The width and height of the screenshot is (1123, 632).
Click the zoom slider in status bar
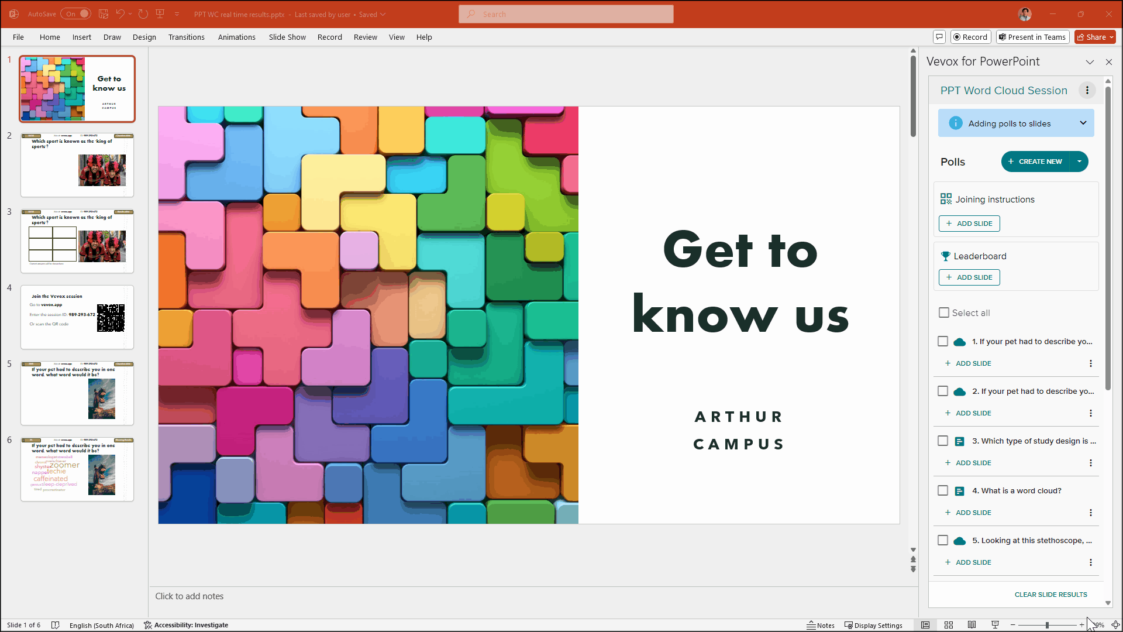[1047, 625]
